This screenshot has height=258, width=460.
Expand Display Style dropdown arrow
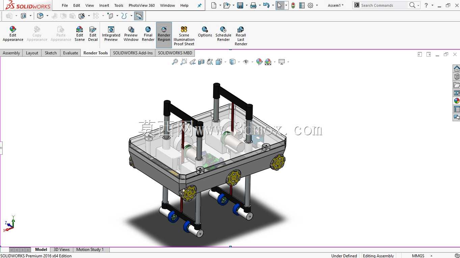[239, 62]
